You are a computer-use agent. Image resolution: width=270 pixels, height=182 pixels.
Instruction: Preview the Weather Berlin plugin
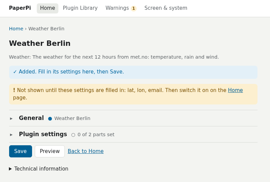pyautogui.click(x=50, y=151)
